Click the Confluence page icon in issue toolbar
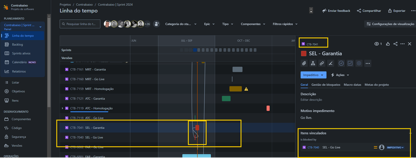Screen dimensions: 416x158 click(330, 63)
